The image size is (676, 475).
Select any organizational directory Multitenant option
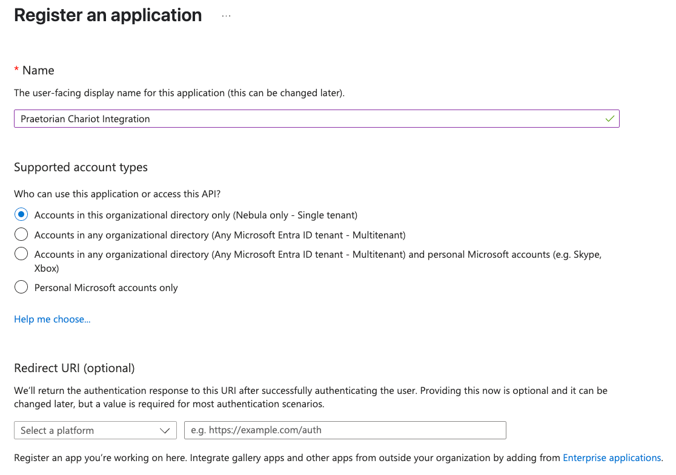pos(21,234)
